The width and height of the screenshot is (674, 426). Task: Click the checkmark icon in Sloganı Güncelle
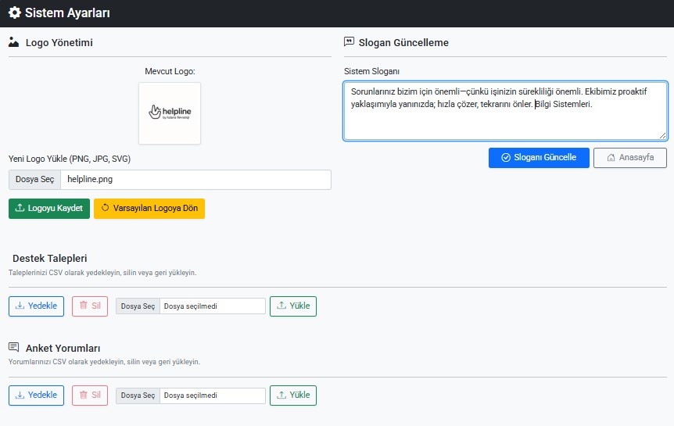pos(505,157)
